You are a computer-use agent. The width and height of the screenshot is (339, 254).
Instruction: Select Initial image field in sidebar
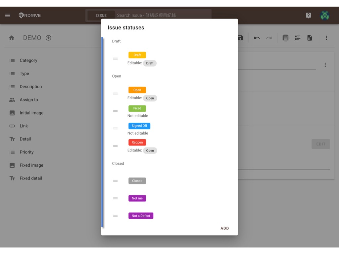pos(31,113)
